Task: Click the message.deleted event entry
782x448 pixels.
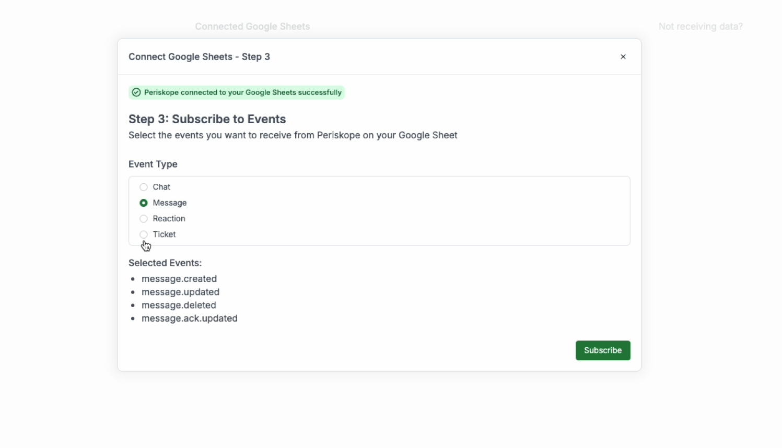Action: (x=179, y=305)
